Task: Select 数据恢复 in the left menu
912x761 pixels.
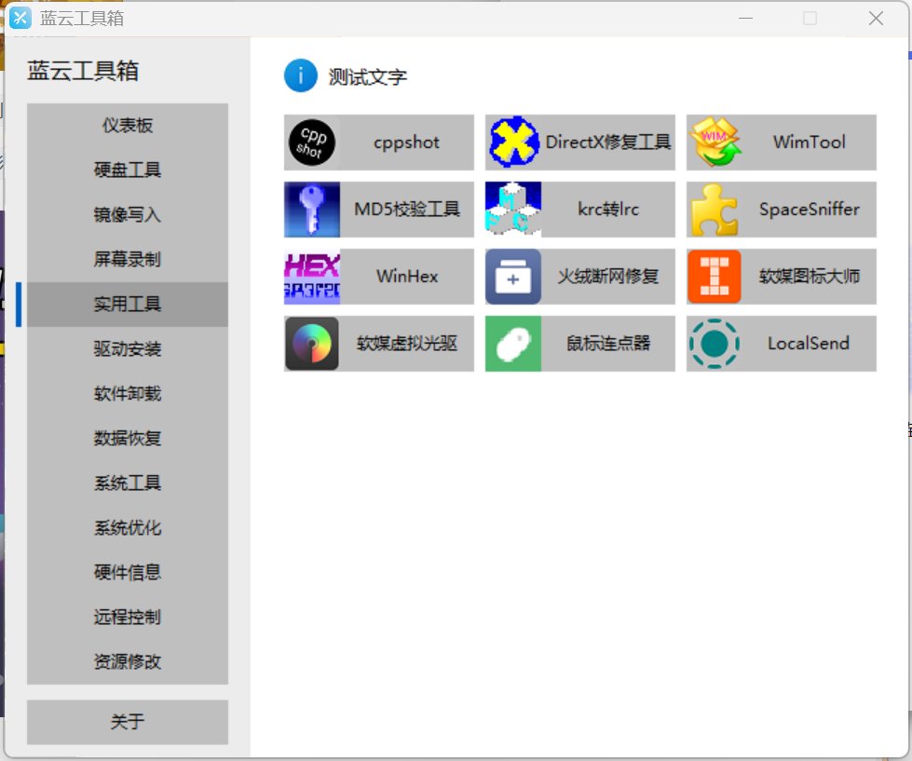Action: 128,439
